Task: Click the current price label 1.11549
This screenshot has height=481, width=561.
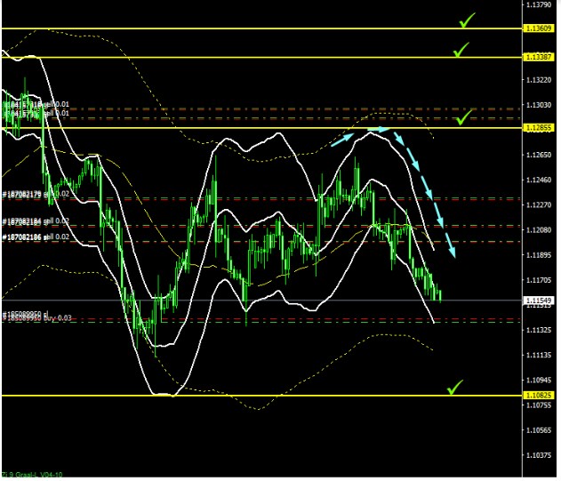Action: click(539, 301)
